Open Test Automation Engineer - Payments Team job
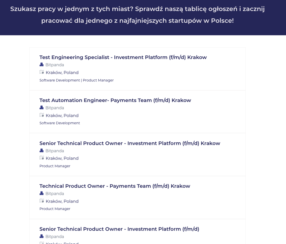The height and width of the screenshot is (244, 286). pyautogui.click(x=115, y=100)
